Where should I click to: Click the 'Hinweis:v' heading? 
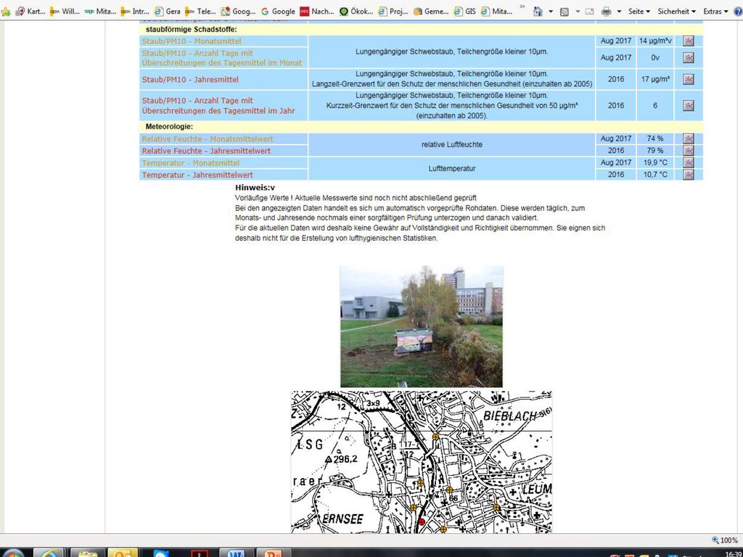[x=255, y=188]
